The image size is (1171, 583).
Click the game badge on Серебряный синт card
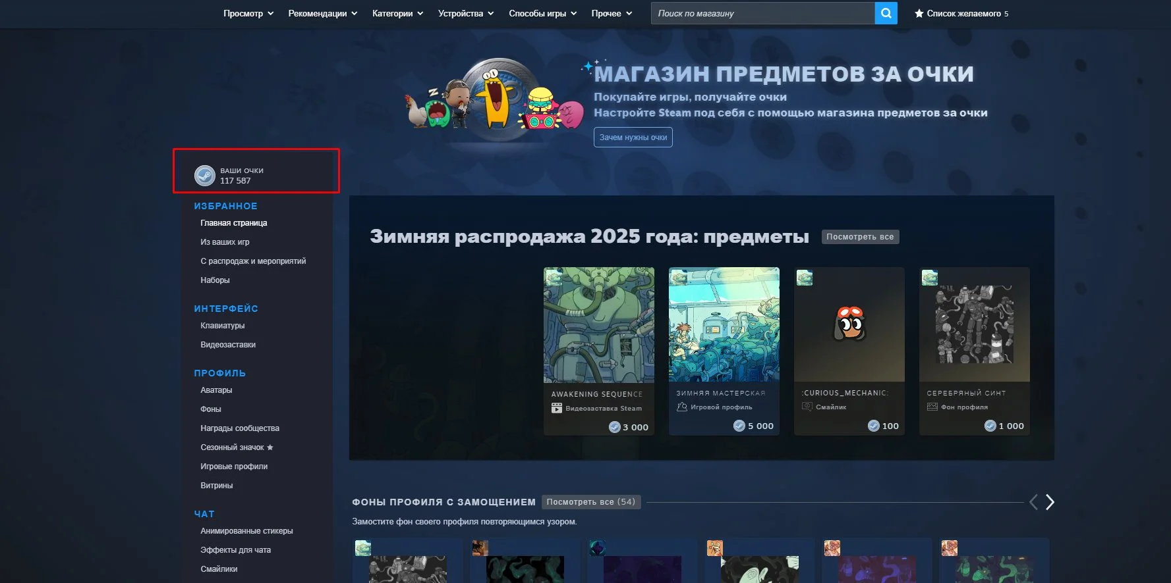[930, 278]
